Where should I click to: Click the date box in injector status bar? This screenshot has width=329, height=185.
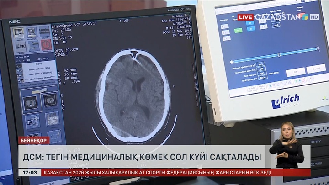click(251, 90)
